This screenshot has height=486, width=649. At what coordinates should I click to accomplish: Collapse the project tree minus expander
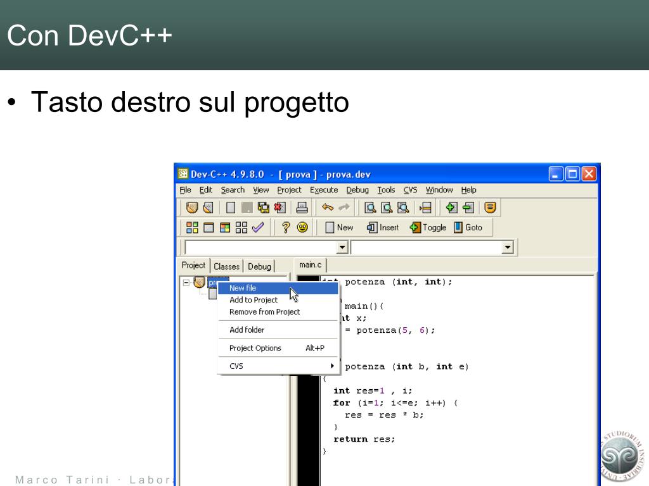[186, 283]
